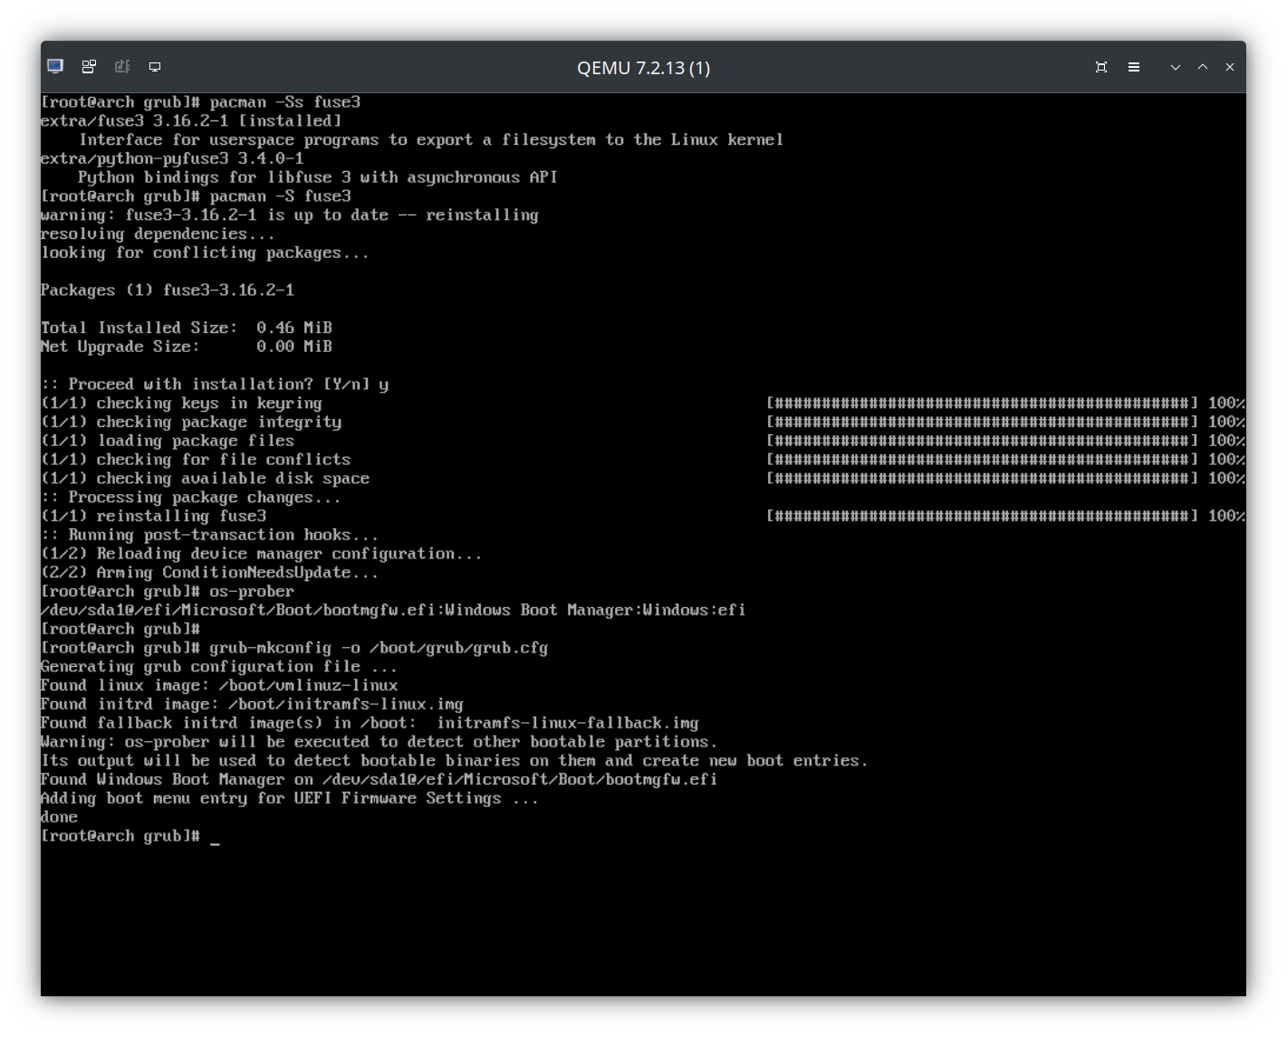1287x1037 pixels.
Task: Click the done text at output end
Action: (58, 816)
